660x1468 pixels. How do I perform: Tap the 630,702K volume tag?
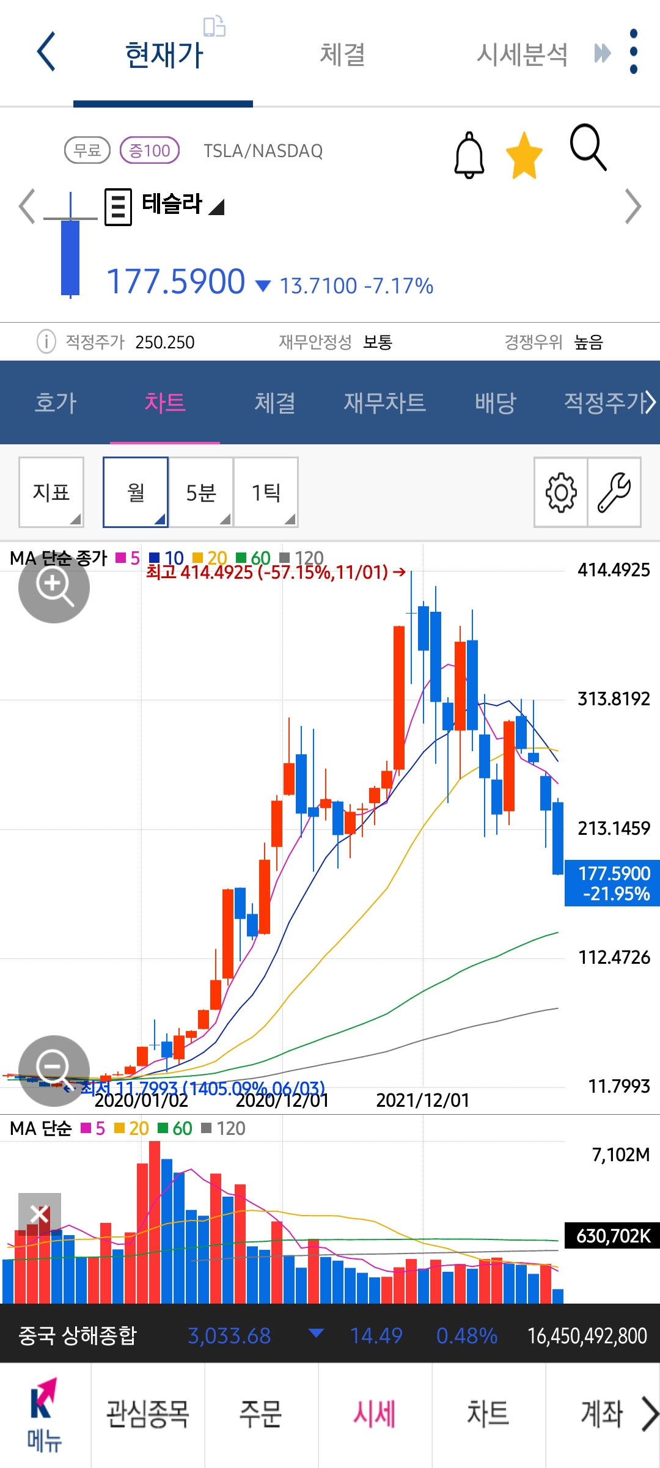click(x=612, y=1236)
